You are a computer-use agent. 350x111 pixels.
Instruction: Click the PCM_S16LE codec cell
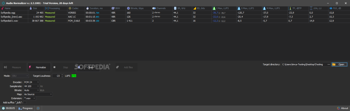[x=76, y=21]
